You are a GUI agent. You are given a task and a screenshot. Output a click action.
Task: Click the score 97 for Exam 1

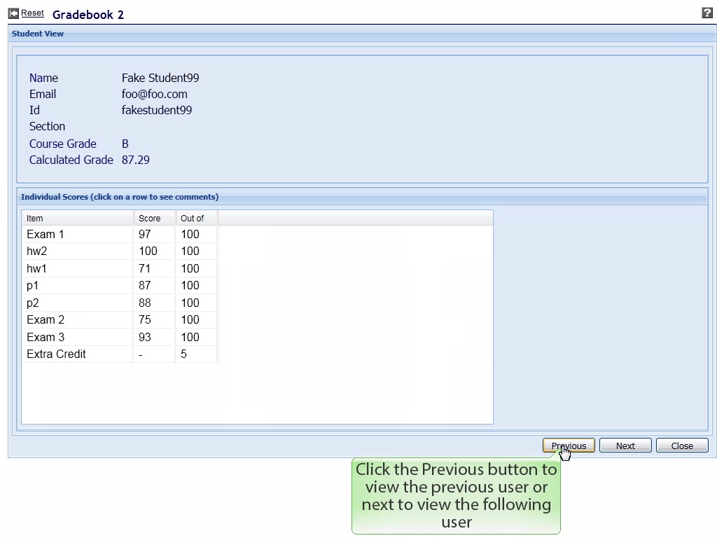point(144,234)
